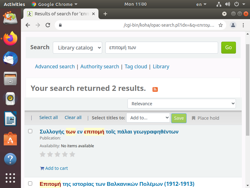The image size is (250, 188).
Task: Click the Save button
Action: coord(179,118)
